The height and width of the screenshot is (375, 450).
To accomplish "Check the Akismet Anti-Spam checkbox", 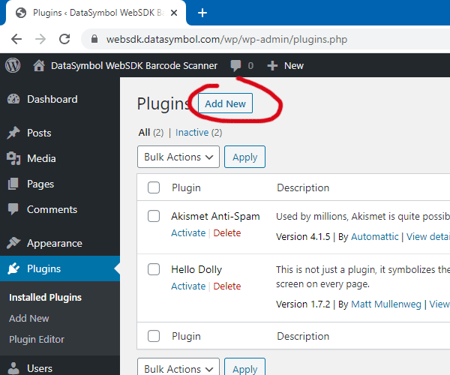I will (x=154, y=216).
